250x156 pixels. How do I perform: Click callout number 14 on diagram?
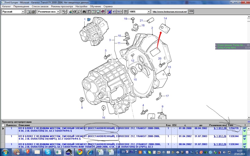pyautogui.click(x=165, y=19)
